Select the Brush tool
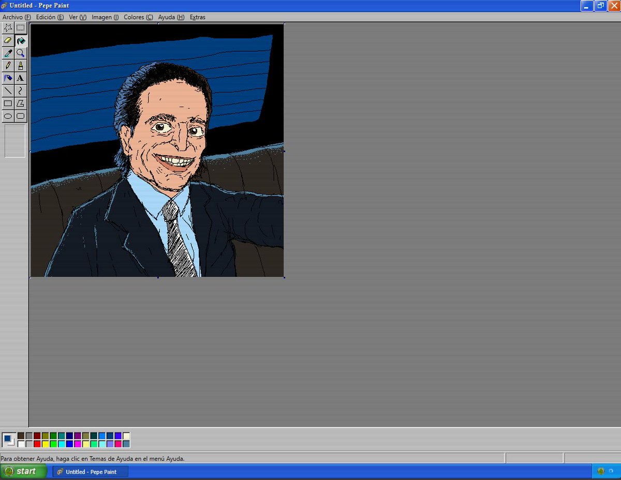Image resolution: width=621 pixels, height=480 pixels. click(x=20, y=66)
